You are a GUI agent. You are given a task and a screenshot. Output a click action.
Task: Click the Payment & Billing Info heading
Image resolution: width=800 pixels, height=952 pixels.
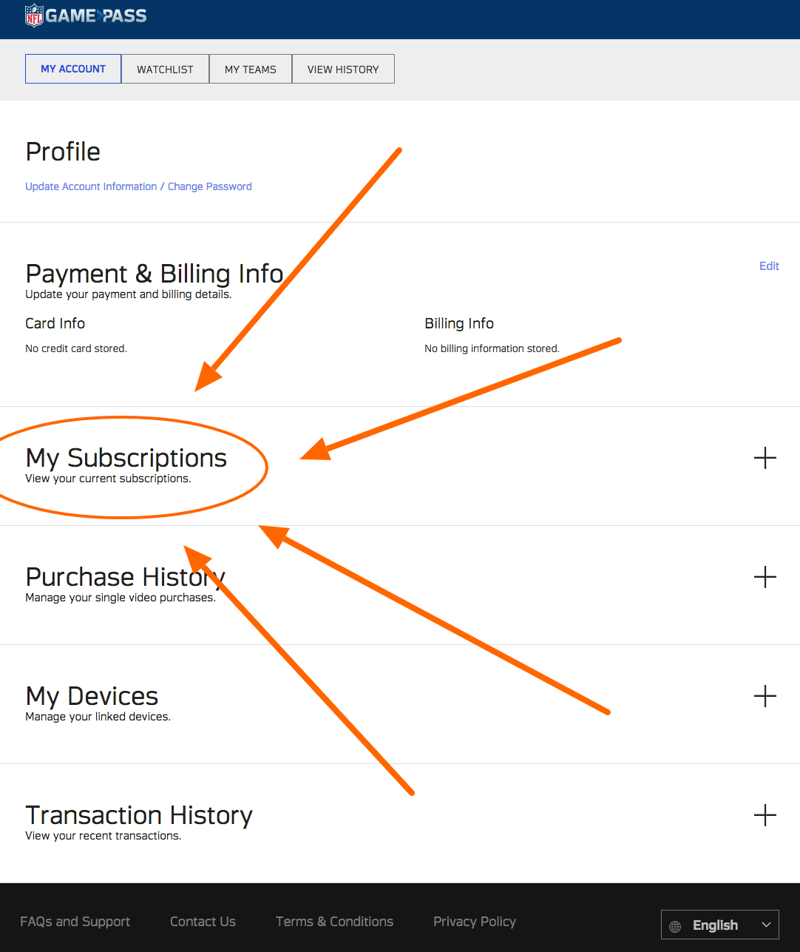point(155,274)
